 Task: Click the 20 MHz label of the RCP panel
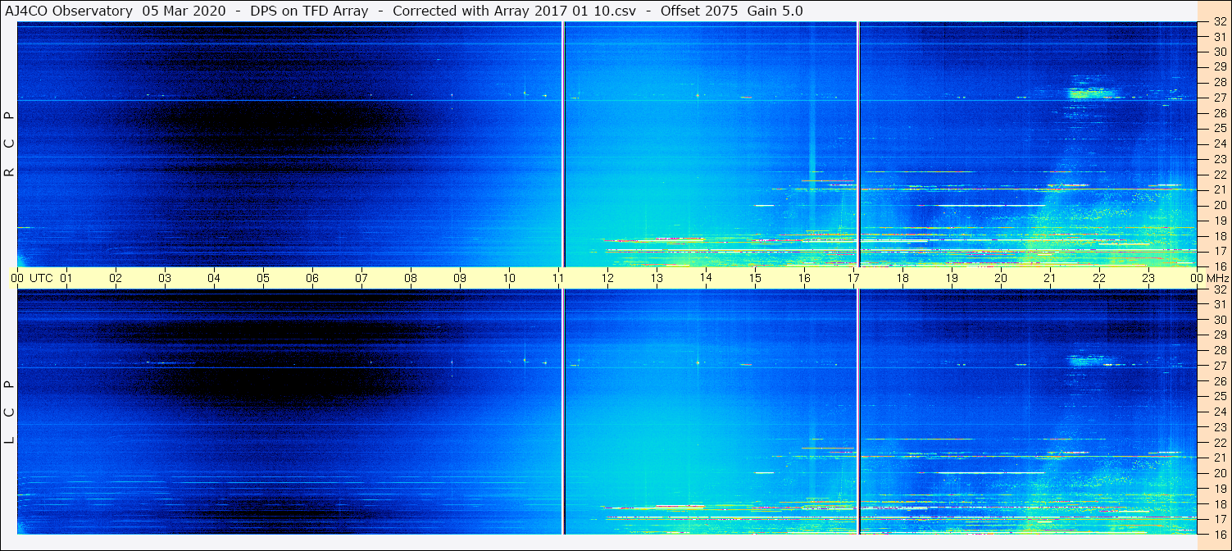click(1220, 205)
